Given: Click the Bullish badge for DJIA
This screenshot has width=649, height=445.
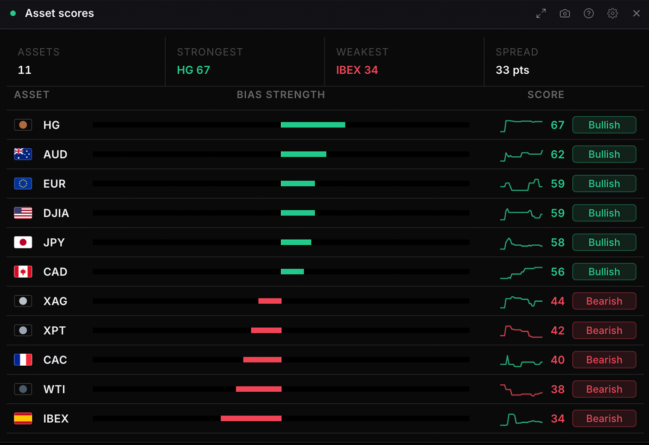Looking at the screenshot, I should pyautogui.click(x=604, y=213).
